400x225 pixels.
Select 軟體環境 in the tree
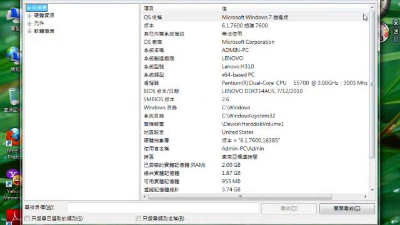pyautogui.click(x=44, y=31)
